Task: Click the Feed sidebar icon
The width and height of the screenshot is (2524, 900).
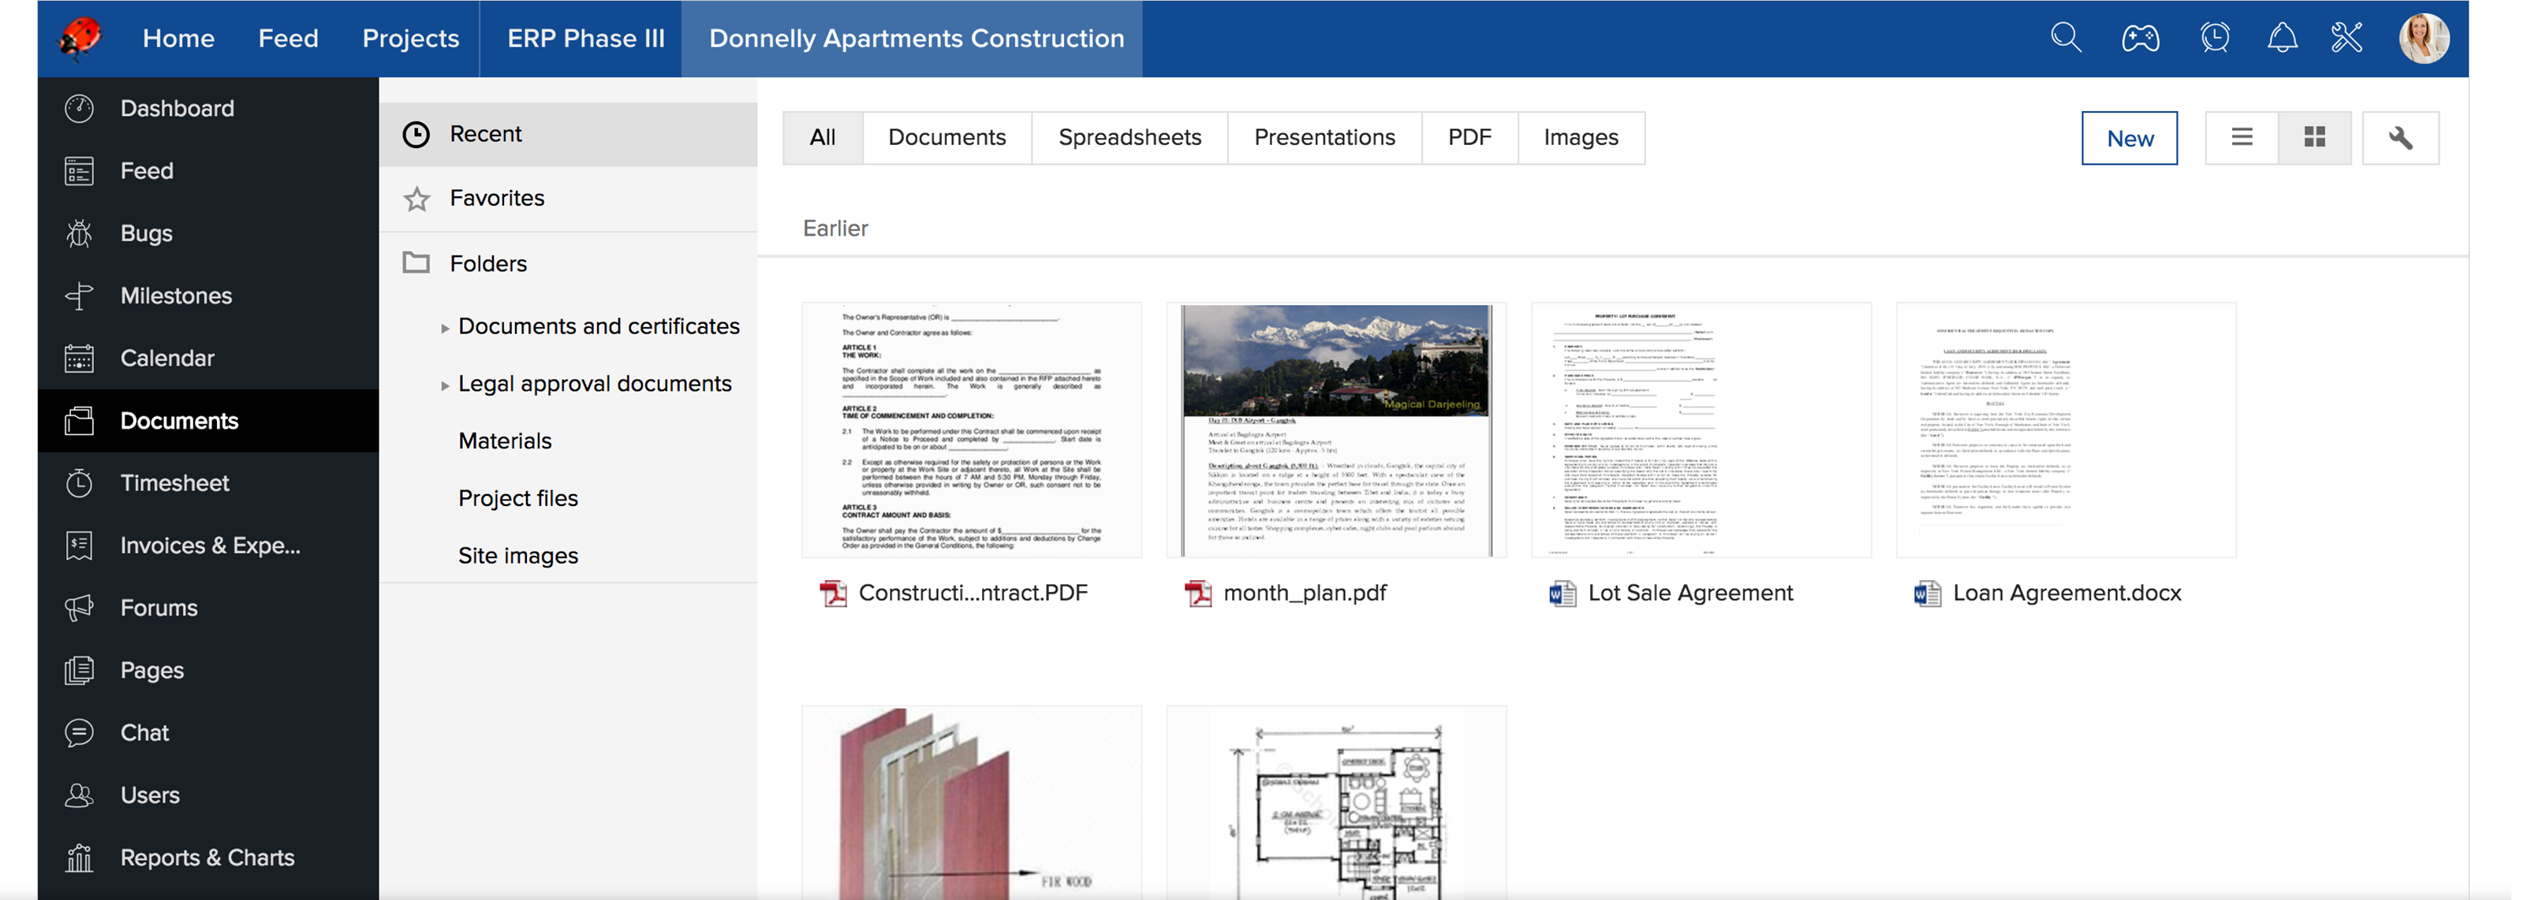Action: pyautogui.click(x=80, y=171)
